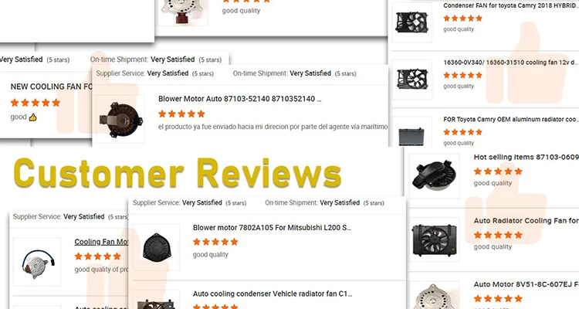Click the star rating under Hot selling items

tap(498, 171)
